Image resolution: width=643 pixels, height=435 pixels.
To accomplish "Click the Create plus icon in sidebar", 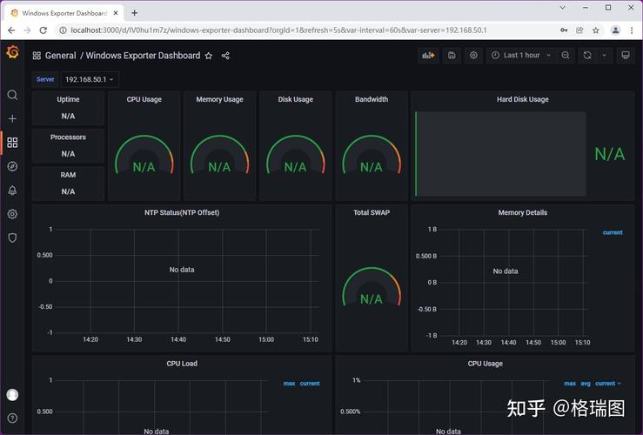I will (x=12, y=119).
